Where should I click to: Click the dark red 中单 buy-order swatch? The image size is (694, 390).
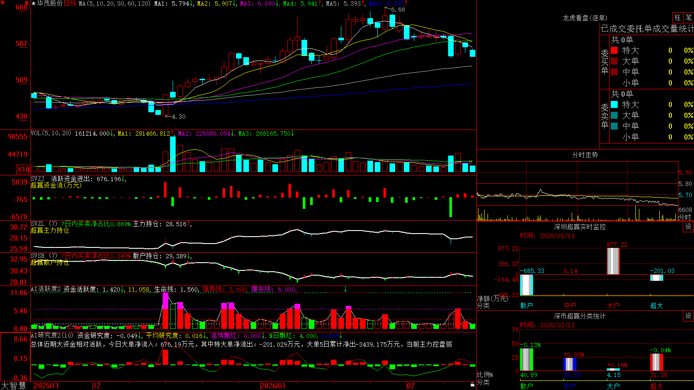point(614,72)
